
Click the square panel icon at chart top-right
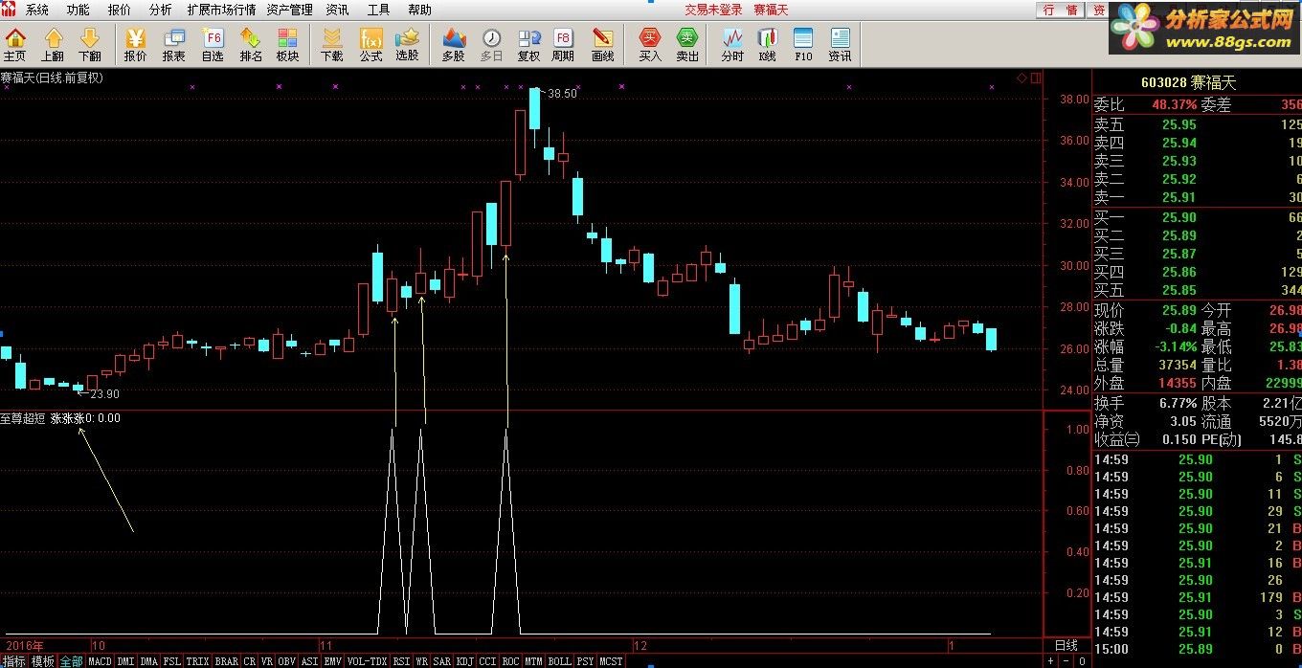(1035, 78)
